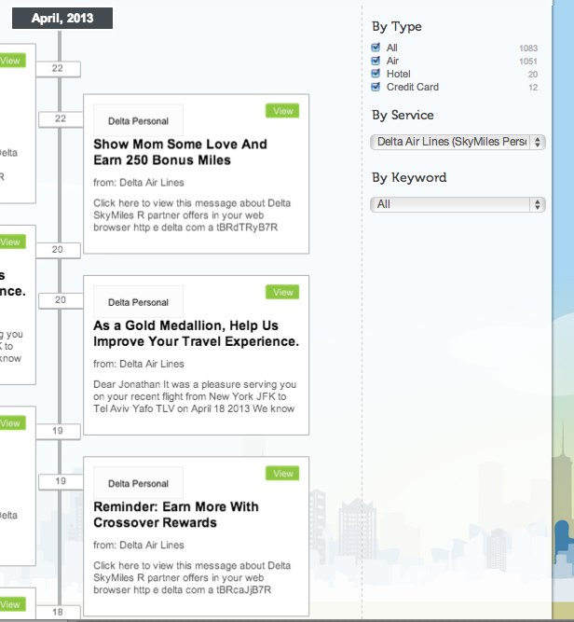Open the Show Mom Some Love headline
Viewport: 574px width, 622px height.
pyautogui.click(x=180, y=152)
